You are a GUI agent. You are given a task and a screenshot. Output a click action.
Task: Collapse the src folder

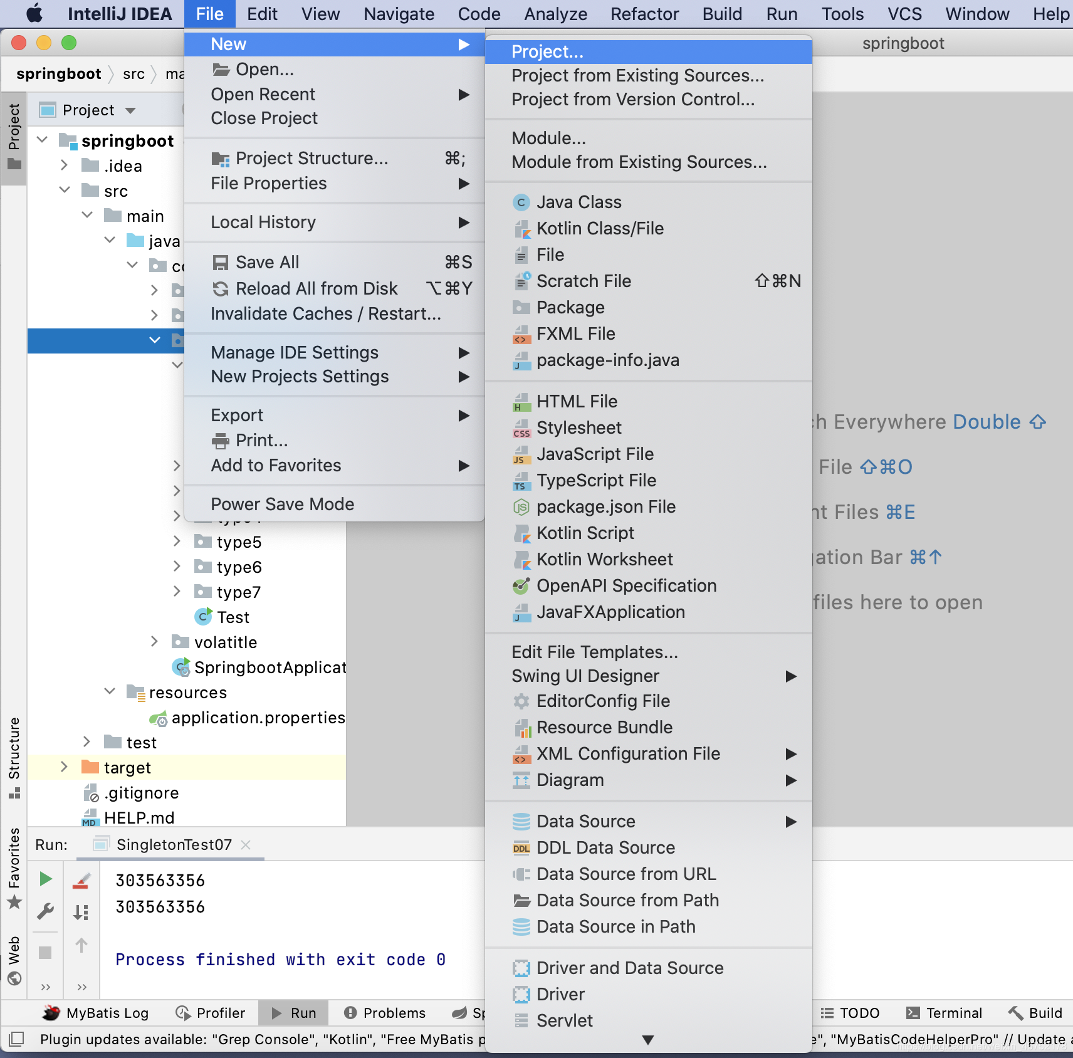64,189
